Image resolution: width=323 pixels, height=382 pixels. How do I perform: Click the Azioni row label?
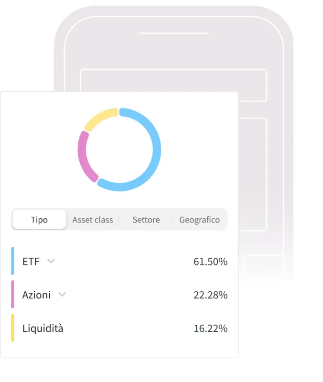36,295
